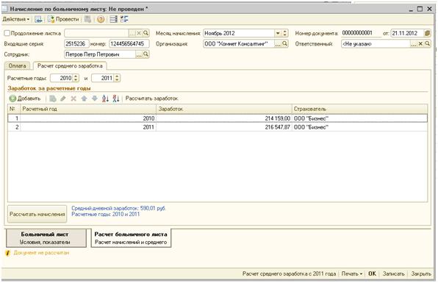Image resolution: width=438 pixels, height=283 pixels.
Task: Click the second Расчетные годы field 2011
Action: pos(103,78)
